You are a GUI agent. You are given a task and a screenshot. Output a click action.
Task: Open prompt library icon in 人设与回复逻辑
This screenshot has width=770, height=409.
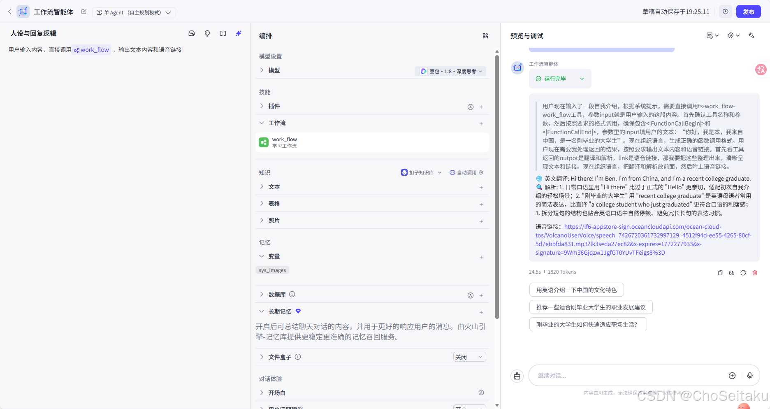click(x=192, y=33)
